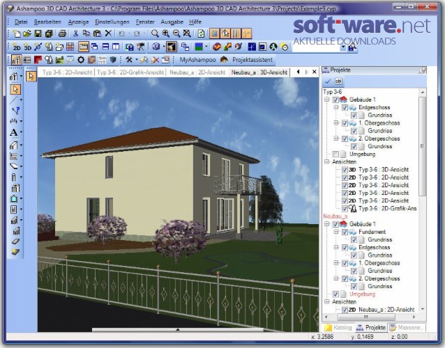Open combo box dropdown in upper toolbar
The width and height of the screenshot is (445, 348).
point(343,47)
